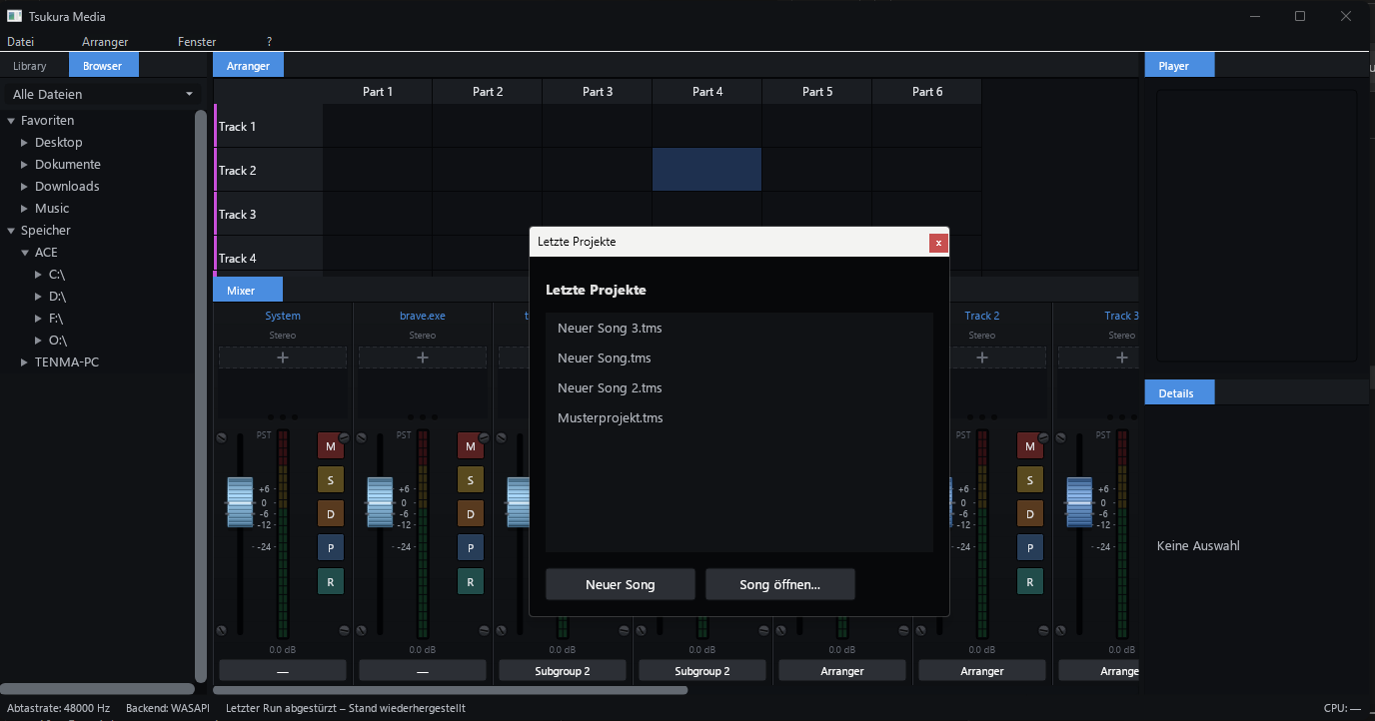Image resolution: width=1375 pixels, height=721 pixels.
Task: Open output routing button under System channel
Action: click(283, 671)
